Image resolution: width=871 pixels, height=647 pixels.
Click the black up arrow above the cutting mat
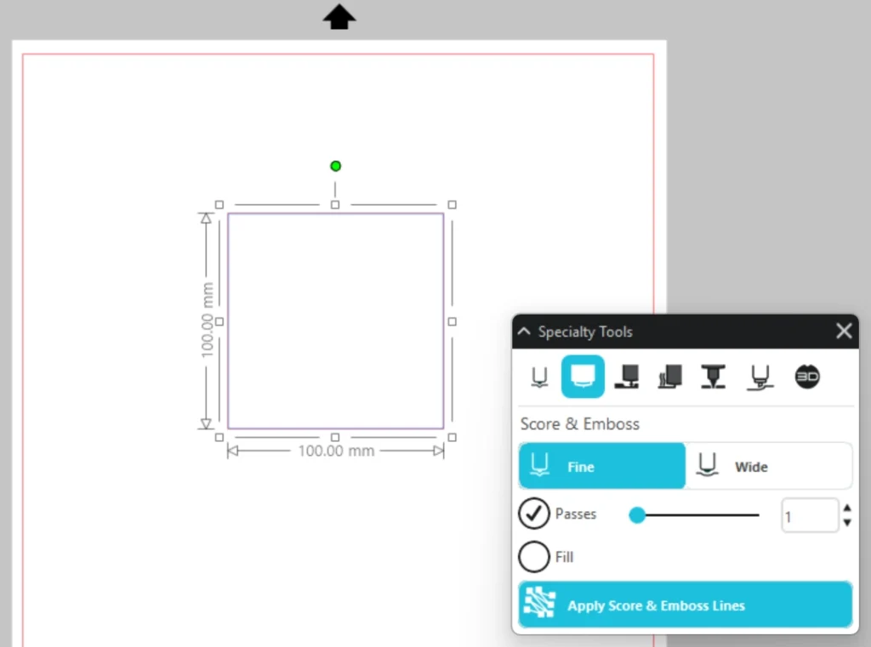(339, 17)
